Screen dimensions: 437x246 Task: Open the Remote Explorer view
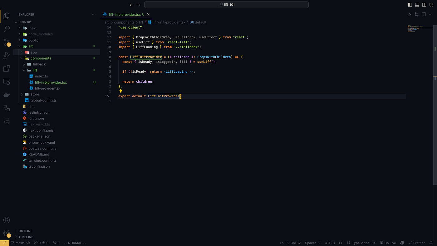(6, 82)
